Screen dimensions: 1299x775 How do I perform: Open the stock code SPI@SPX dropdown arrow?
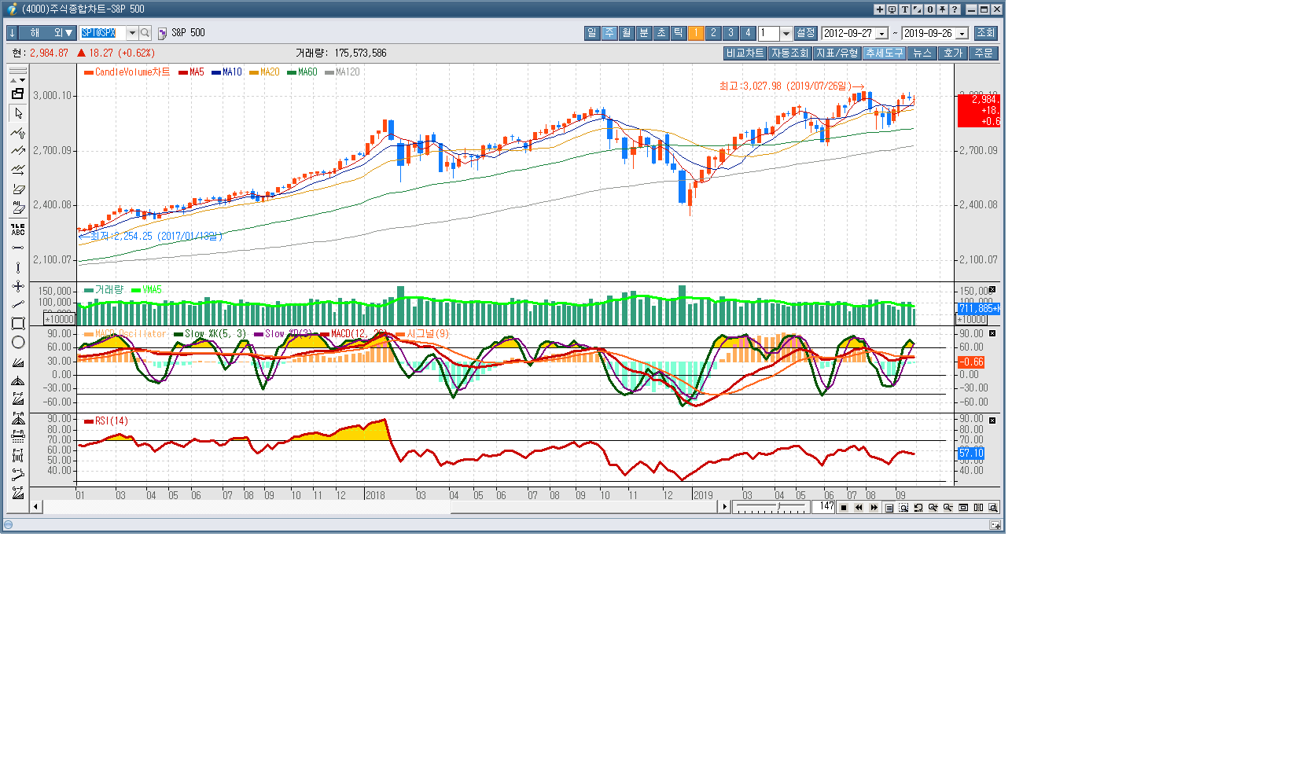(x=132, y=33)
